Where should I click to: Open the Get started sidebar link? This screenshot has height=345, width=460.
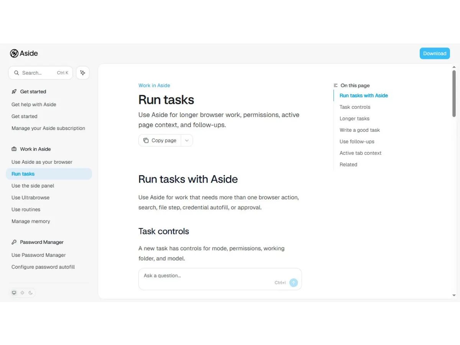click(25, 116)
